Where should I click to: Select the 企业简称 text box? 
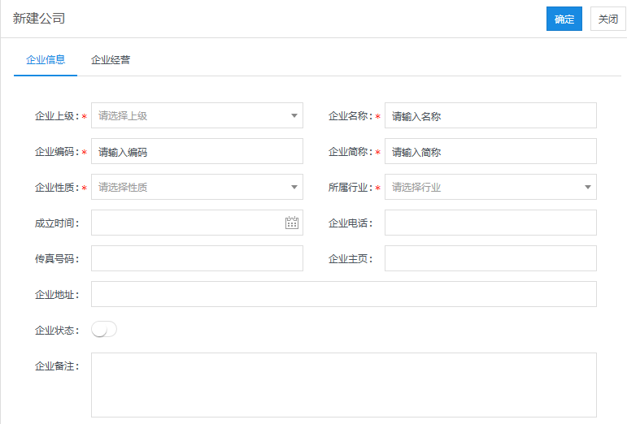coord(490,151)
